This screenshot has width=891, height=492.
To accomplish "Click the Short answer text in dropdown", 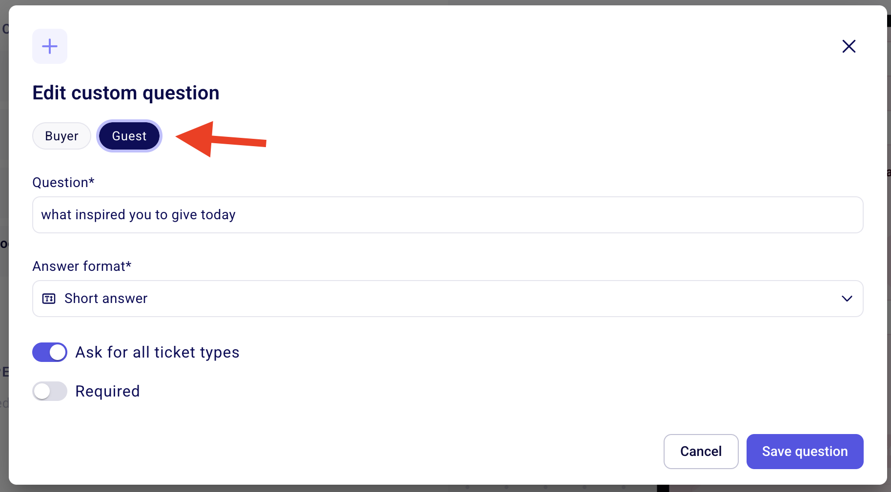I will (106, 299).
